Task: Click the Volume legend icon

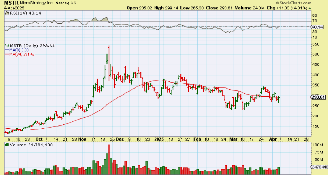Action: (x=7, y=145)
